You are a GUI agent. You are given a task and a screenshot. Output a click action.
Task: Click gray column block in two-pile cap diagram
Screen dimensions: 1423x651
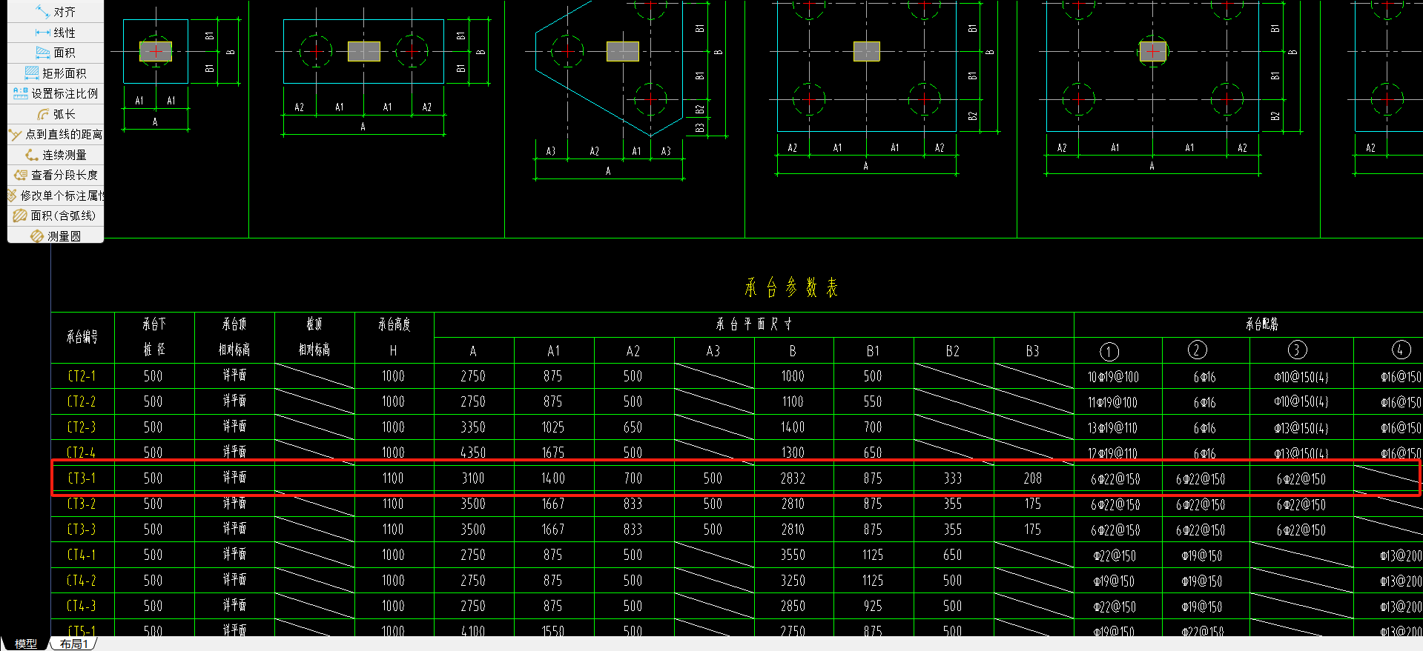[x=364, y=51]
